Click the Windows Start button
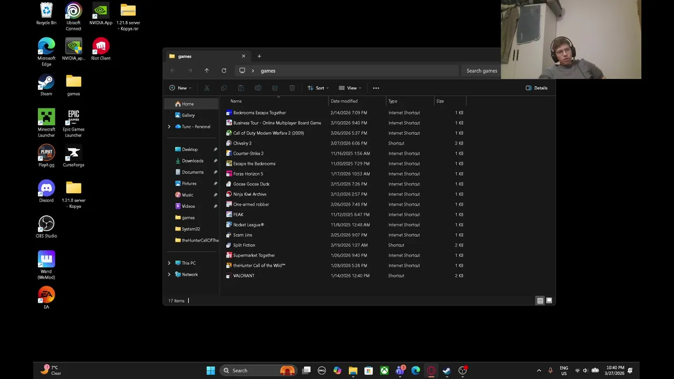 click(211, 371)
